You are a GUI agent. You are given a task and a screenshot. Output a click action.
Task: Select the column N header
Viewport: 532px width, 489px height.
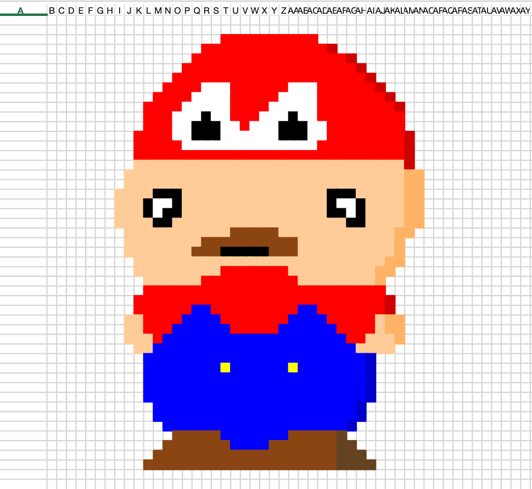168,10
